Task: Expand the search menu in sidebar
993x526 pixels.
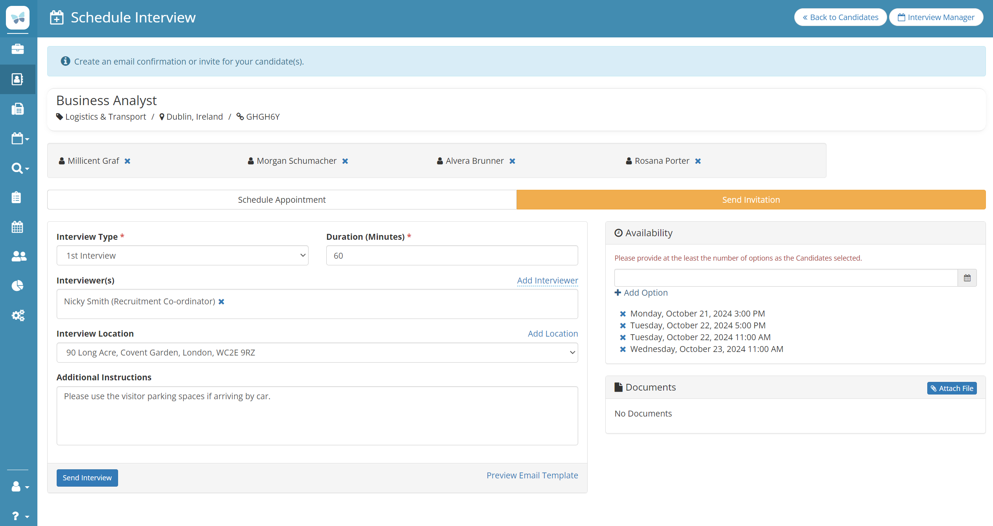Action: coord(20,168)
